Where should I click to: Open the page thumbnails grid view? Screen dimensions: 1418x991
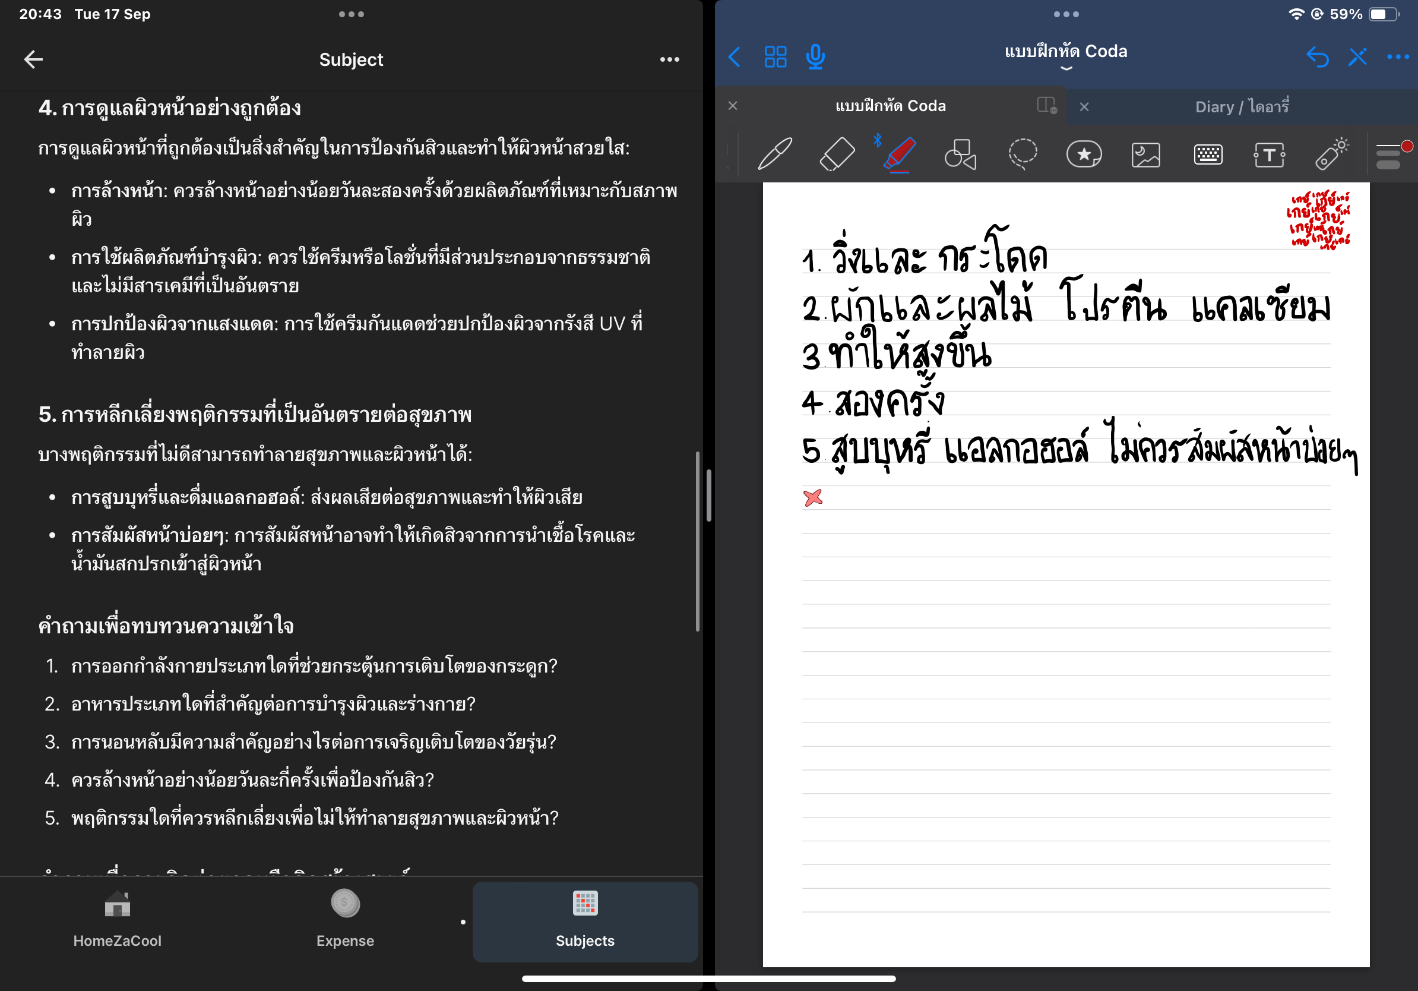[x=776, y=57]
